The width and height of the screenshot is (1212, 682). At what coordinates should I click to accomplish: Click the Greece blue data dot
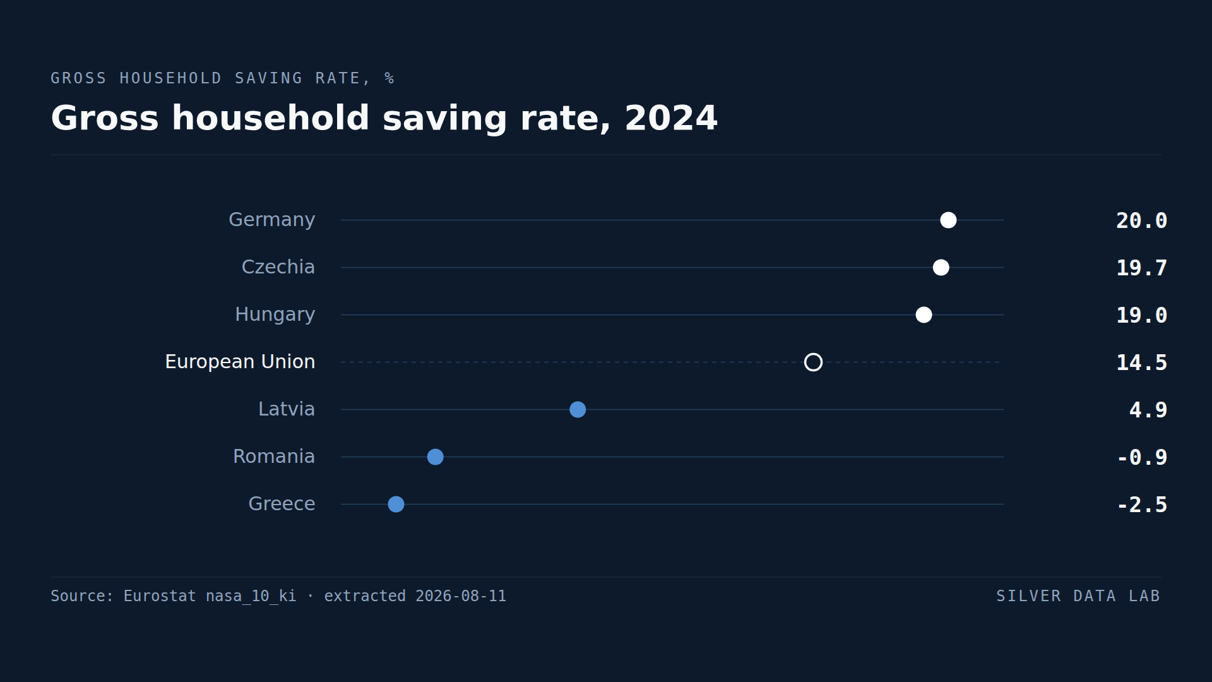coord(396,504)
